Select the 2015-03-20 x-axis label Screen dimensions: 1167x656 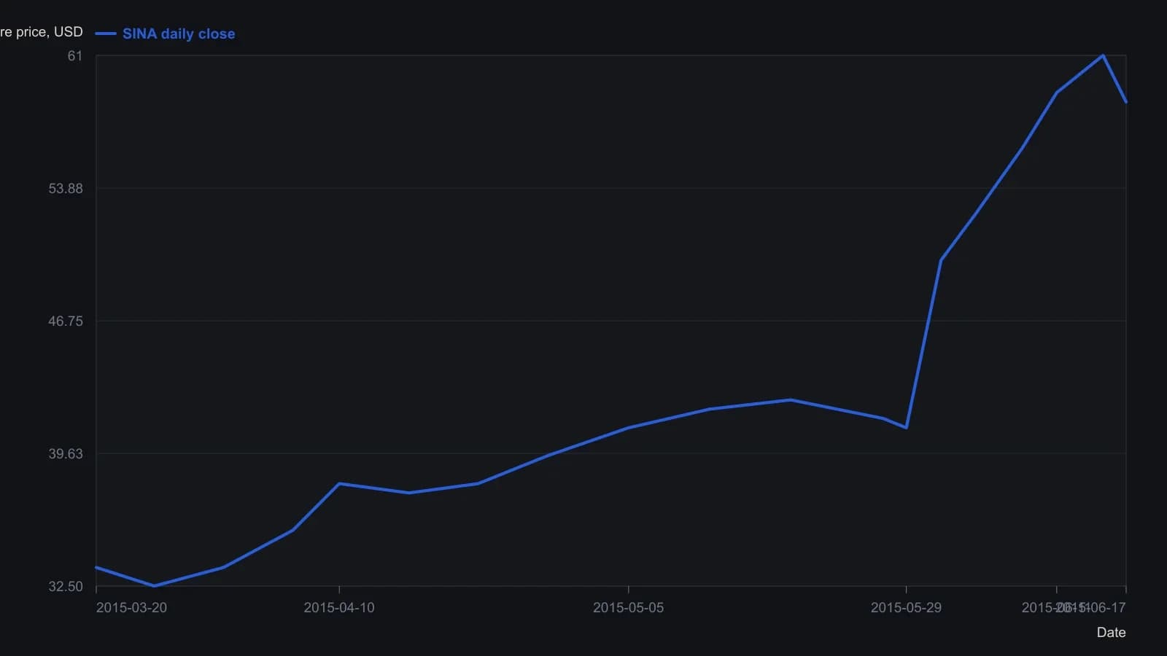click(x=131, y=608)
